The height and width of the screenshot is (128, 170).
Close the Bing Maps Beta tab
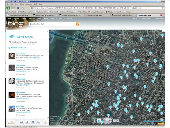pyautogui.click(x=161, y=15)
